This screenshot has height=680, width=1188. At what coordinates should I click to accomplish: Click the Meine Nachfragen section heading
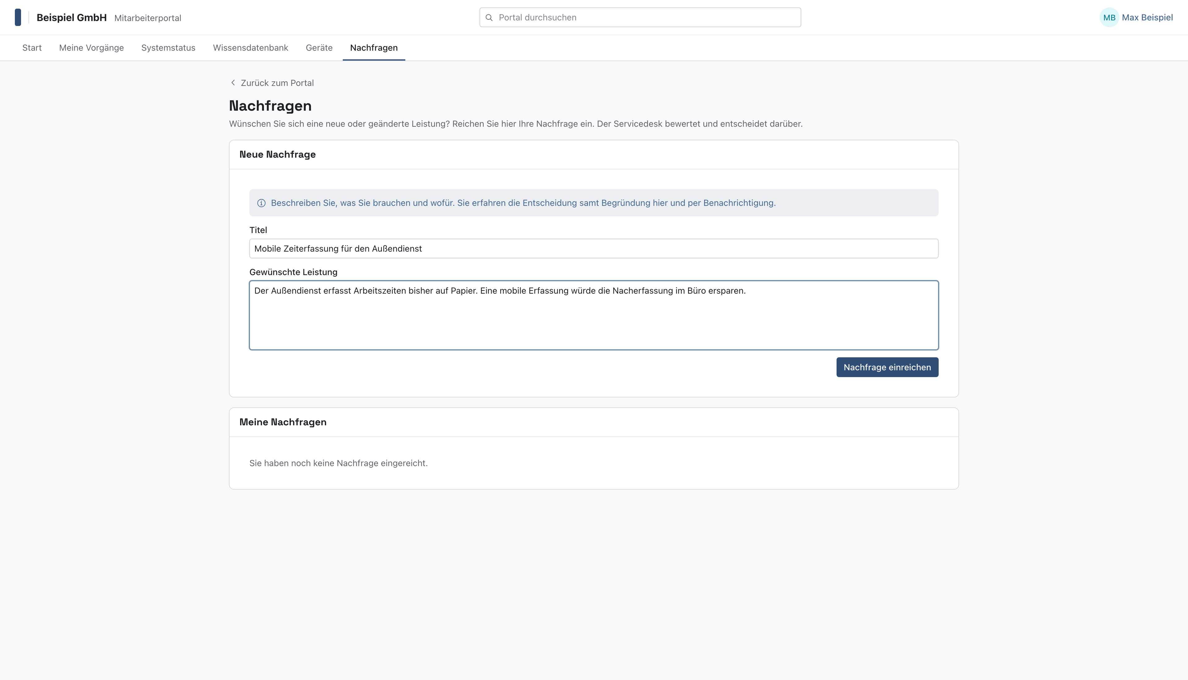click(283, 422)
